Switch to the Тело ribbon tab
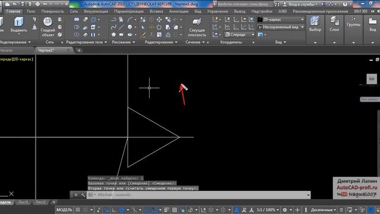The height and width of the screenshot is (214, 380). tap(31, 11)
